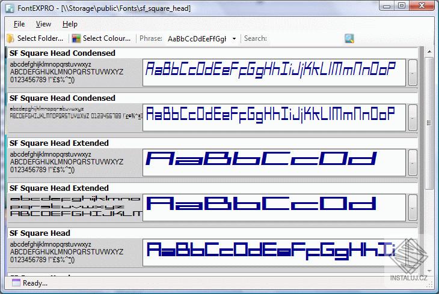Open the View menu

coord(43,25)
